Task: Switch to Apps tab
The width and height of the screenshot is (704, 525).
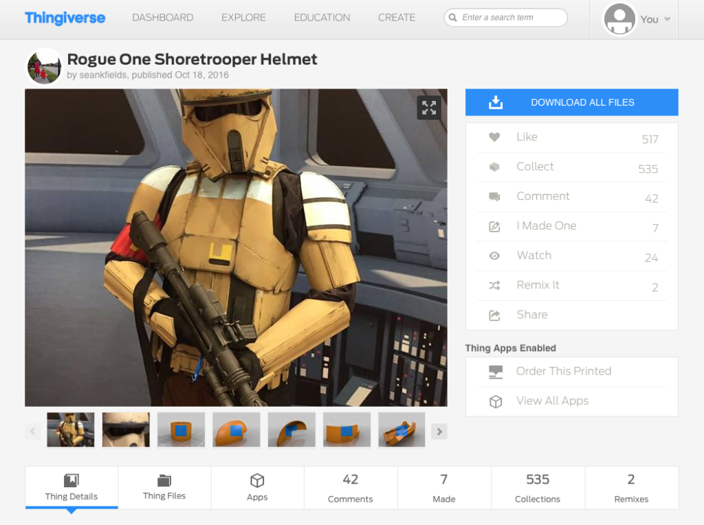Action: click(x=257, y=487)
